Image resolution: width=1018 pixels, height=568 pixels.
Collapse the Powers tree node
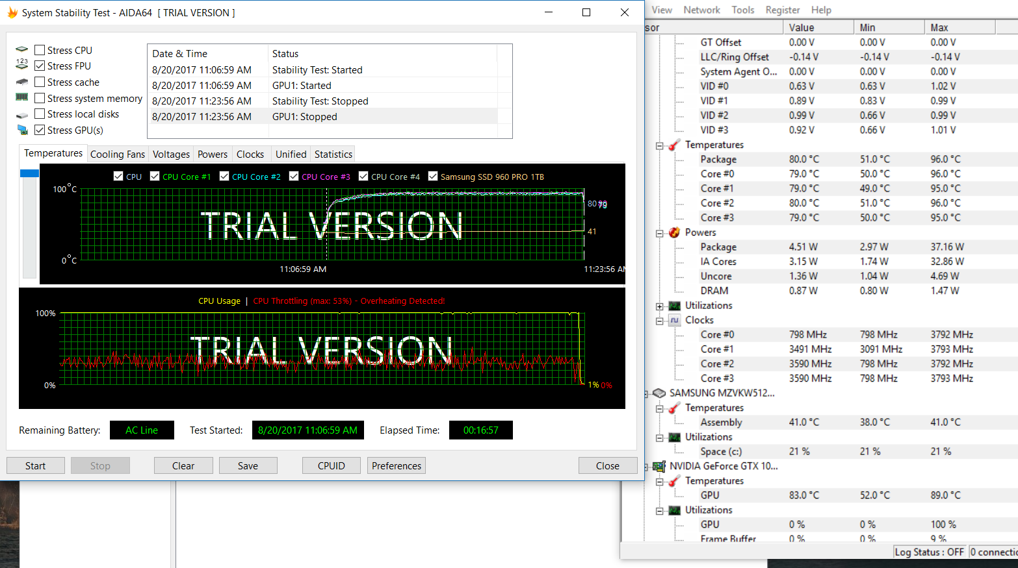(x=659, y=233)
